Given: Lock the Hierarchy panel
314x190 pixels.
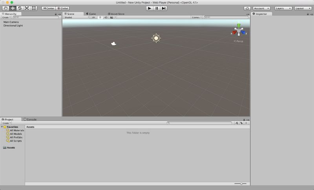Looking at the screenshot, I should [x=56, y=14].
